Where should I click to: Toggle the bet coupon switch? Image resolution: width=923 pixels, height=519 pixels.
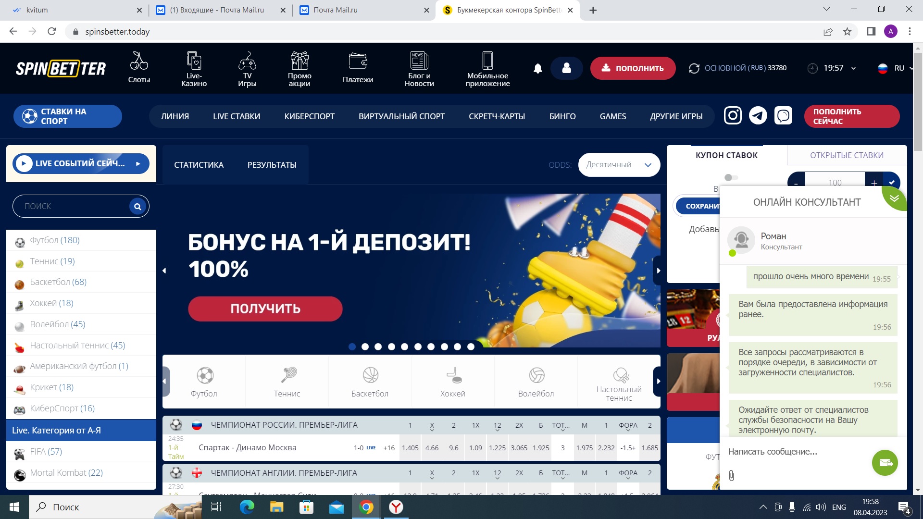(x=731, y=177)
